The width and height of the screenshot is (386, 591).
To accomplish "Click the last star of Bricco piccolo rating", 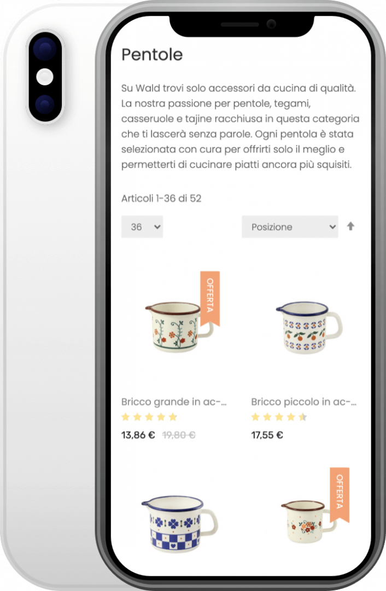I will point(303,417).
